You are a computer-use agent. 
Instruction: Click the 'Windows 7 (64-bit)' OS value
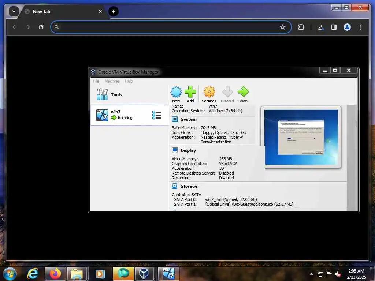tap(225, 111)
